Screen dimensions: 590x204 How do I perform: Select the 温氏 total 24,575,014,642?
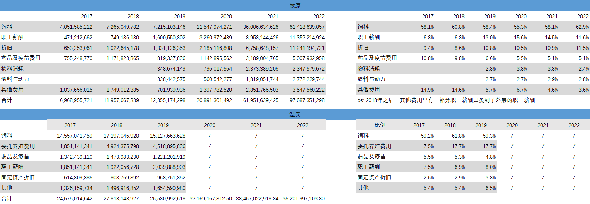75,199
